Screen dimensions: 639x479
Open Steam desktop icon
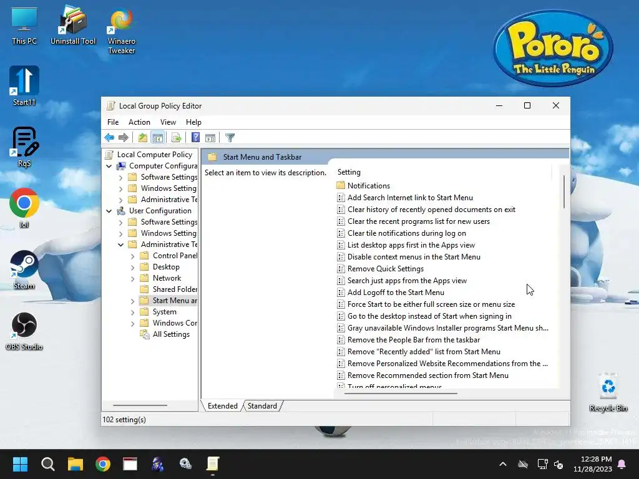pos(24,269)
